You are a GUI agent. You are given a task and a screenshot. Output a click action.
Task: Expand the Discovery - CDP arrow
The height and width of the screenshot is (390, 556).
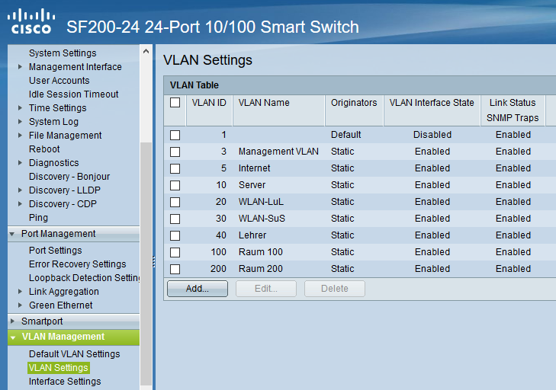(20, 203)
